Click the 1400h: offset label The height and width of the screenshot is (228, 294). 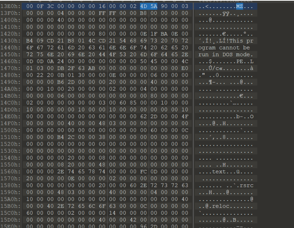tap(11, 20)
